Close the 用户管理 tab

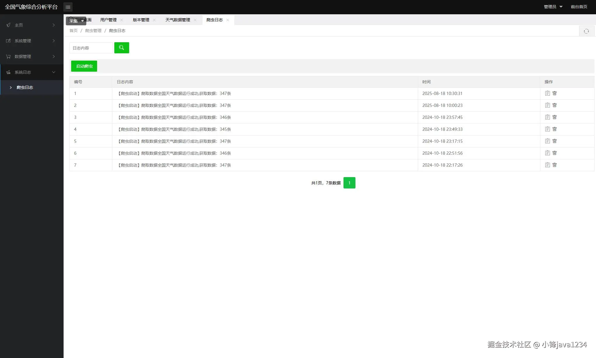point(122,20)
